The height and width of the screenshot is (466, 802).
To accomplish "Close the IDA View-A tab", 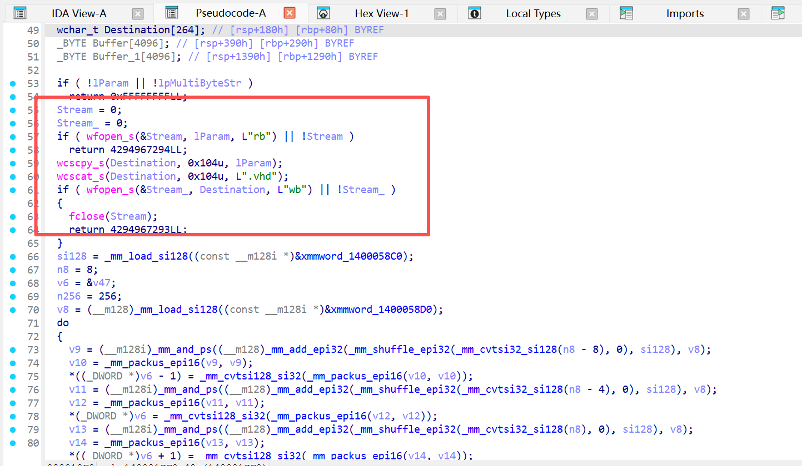I will click(138, 14).
